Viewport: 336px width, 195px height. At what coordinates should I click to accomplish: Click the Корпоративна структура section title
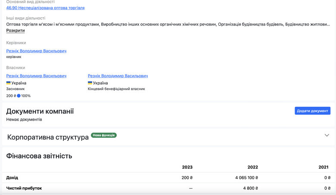tap(48, 137)
